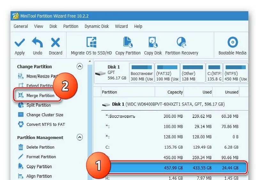Viewport: 256px width, 180px height.
Task: Click the Apply checkmark icon
Action: pyautogui.click(x=19, y=43)
